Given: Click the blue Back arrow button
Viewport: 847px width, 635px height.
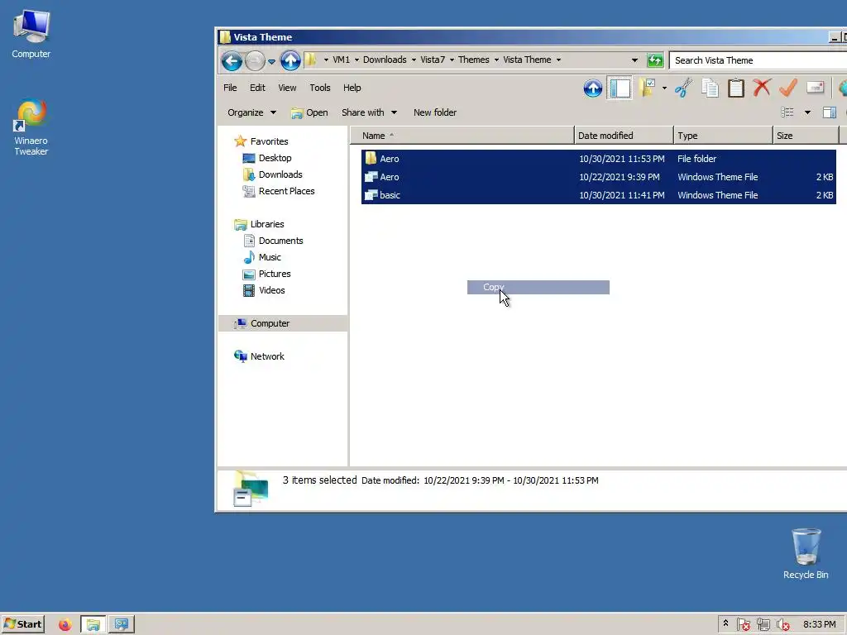Looking at the screenshot, I should (x=232, y=60).
